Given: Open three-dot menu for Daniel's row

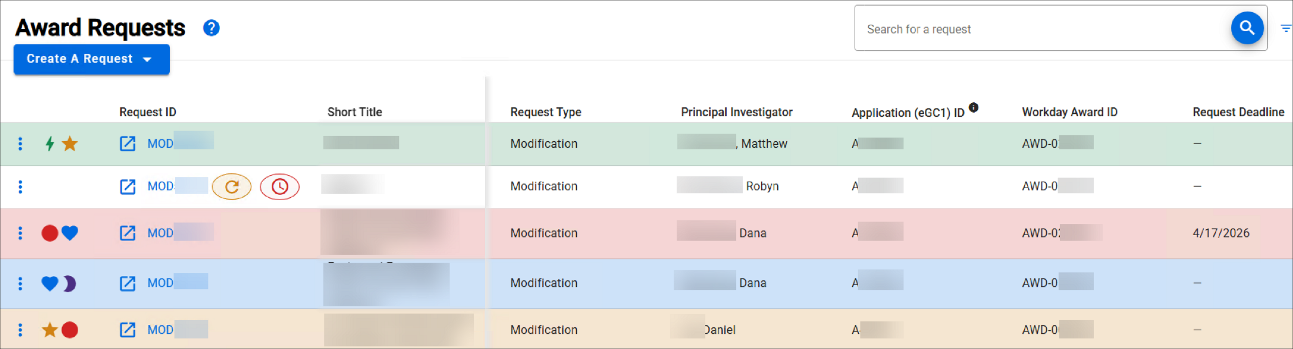Looking at the screenshot, I should coord(20,330).
